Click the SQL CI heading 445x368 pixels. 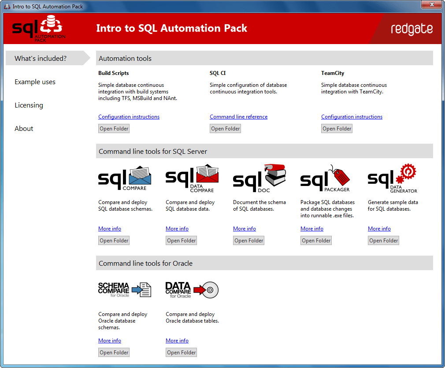(x=218, y=73)
